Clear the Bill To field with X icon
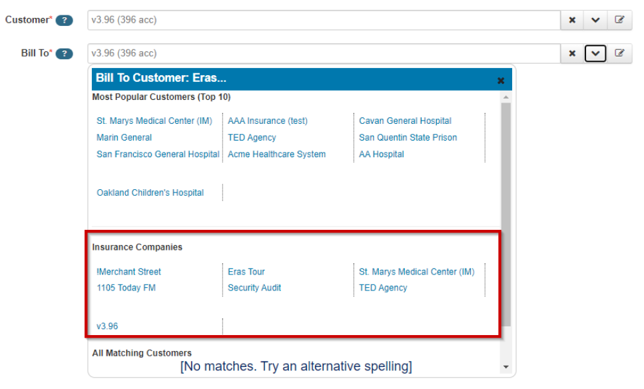 571,53
